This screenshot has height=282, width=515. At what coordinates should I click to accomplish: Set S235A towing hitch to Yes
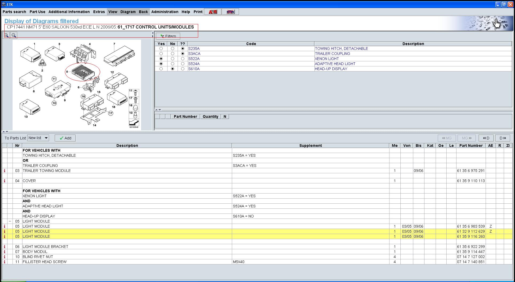pos(161,49)
